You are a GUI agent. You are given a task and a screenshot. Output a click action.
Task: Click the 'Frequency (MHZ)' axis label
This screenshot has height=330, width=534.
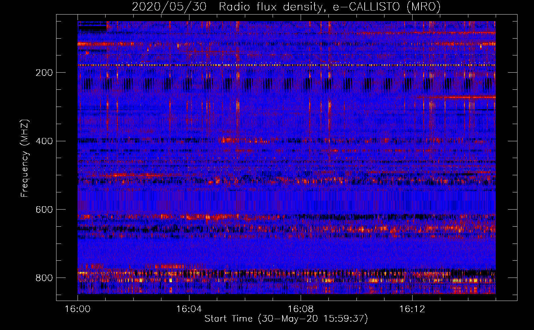[x=25, y=158]
